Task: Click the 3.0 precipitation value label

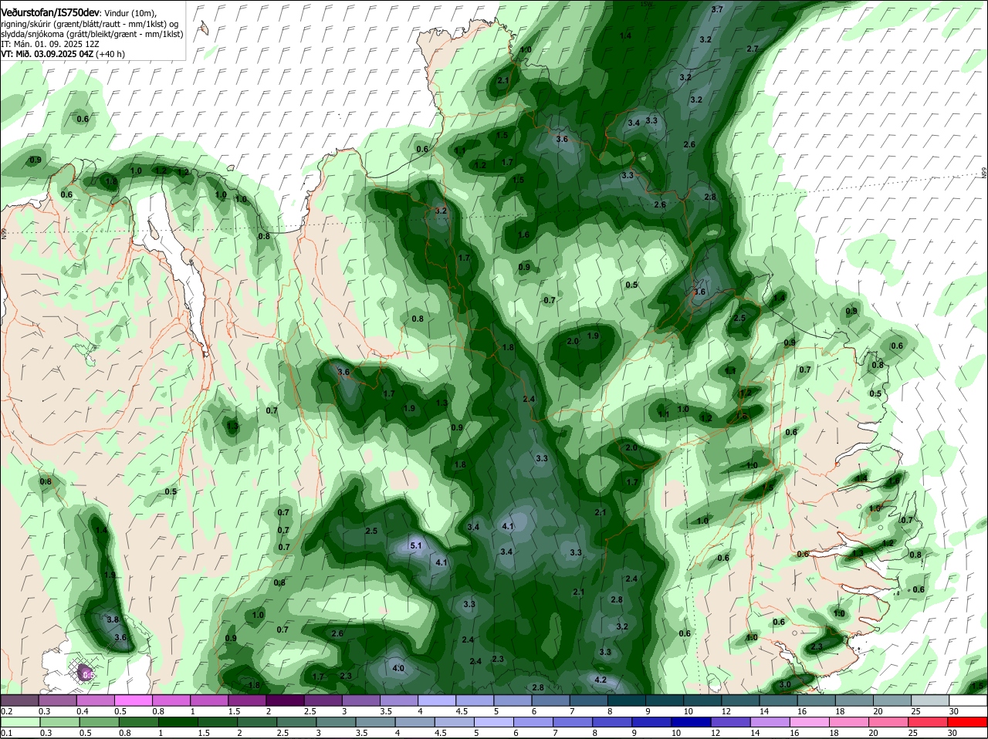Action: [x=785, y=684]
